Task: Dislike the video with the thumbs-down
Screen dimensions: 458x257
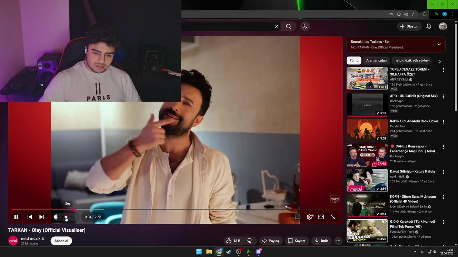Action: 250,241
